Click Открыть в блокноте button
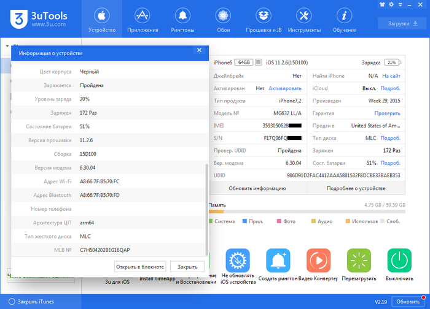 point(140,267)
